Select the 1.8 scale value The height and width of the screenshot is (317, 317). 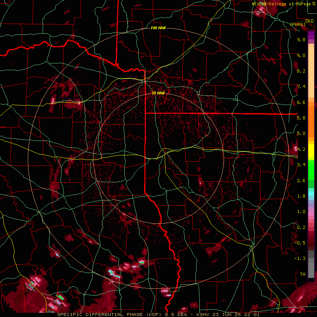(301, 196)
